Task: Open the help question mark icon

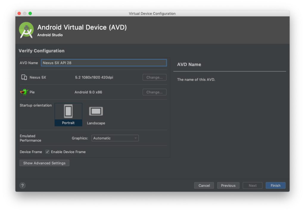Action: click(x=23, y=186)
